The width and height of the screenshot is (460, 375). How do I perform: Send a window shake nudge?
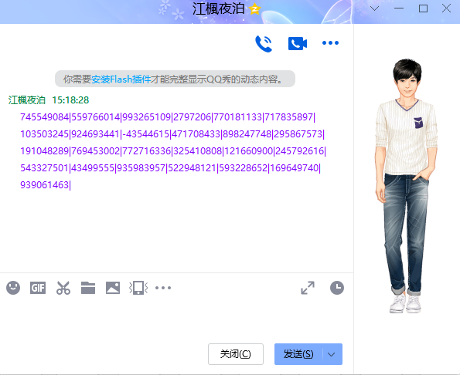tap(138, 288)
